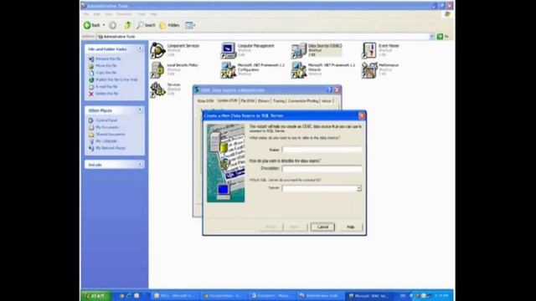536x301 pixels.
Task: Switch to the User DSN tab
Action: coord(205,101)
